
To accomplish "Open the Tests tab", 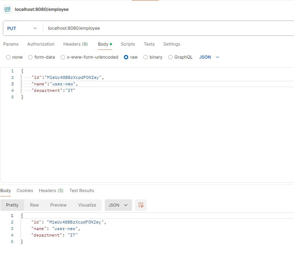I will [149, 44].
